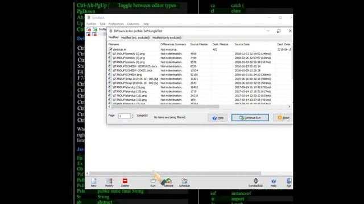364x204 pixels.
Task: Switch to Modified (only excluded) tab
Action: coord(167,37)
